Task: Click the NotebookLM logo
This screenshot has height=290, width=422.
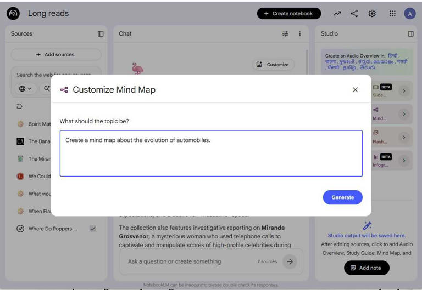Action: tap(13, 13)
